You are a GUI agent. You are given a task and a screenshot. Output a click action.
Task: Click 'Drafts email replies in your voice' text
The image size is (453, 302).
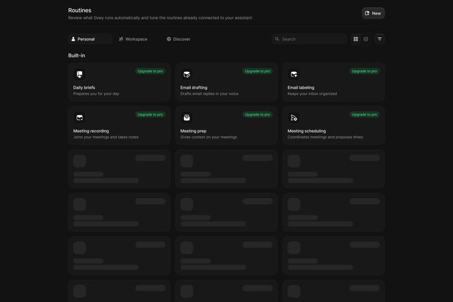(x=209, y=94)
